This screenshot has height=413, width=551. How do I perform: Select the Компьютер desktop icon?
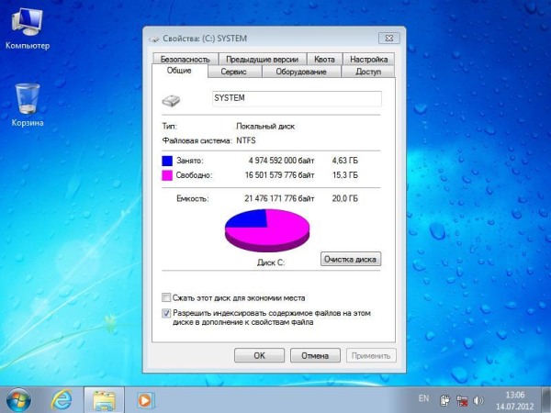(x=28, y=28)
